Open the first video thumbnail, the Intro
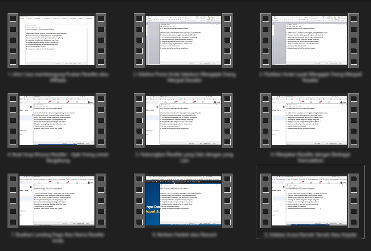The height and width of the screenshot is (251, 371). (x=57, y=40)
